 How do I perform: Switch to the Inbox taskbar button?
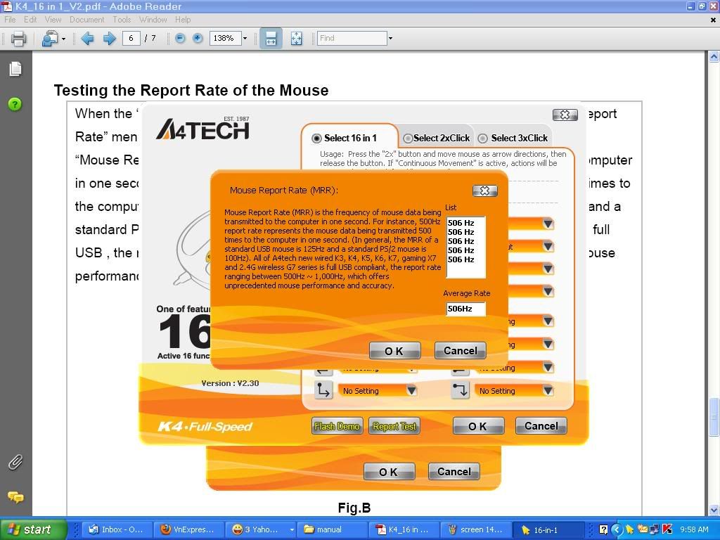click(x=116, y=529)
